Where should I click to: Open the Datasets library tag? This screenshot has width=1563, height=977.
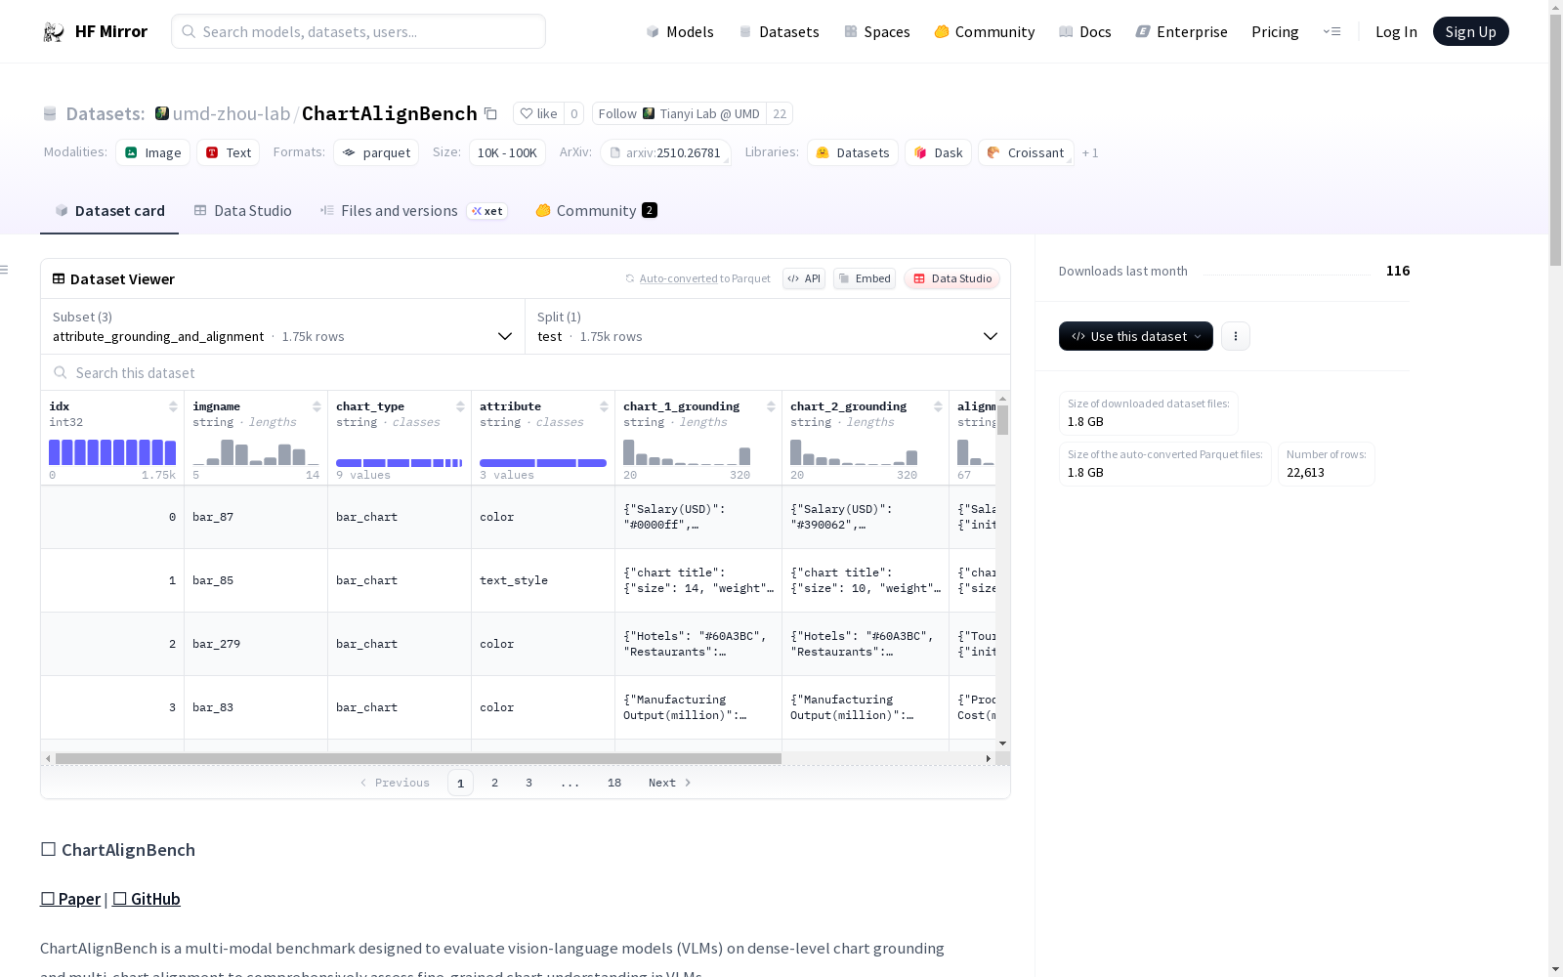click(853, 152)
